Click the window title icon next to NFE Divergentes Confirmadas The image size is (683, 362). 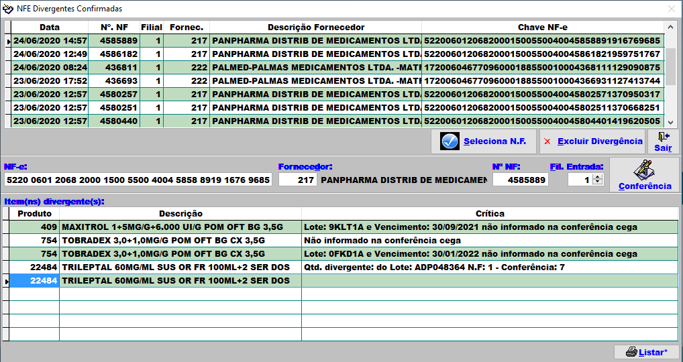[x=8, y=9]
